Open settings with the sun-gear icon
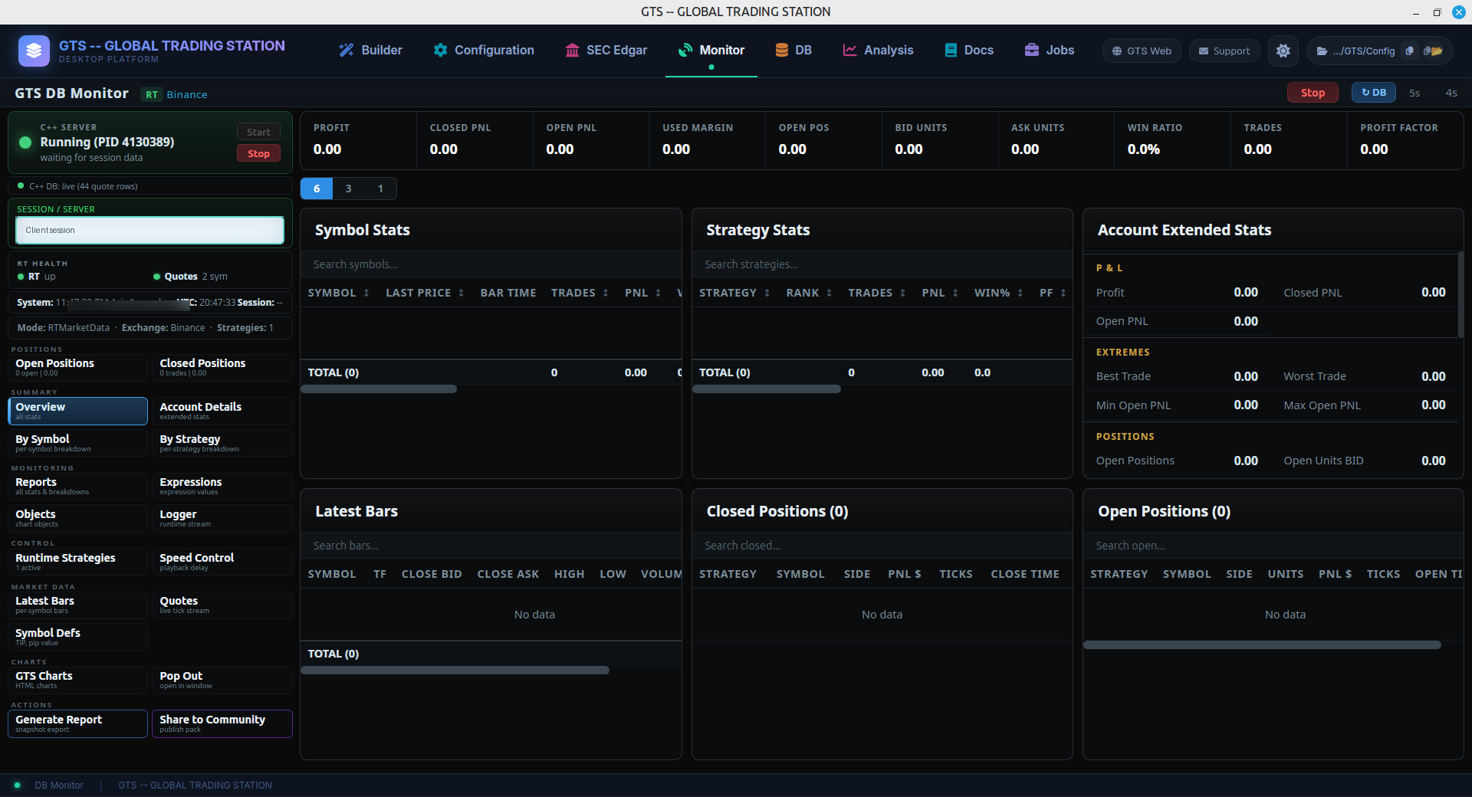 point(1283,51)
